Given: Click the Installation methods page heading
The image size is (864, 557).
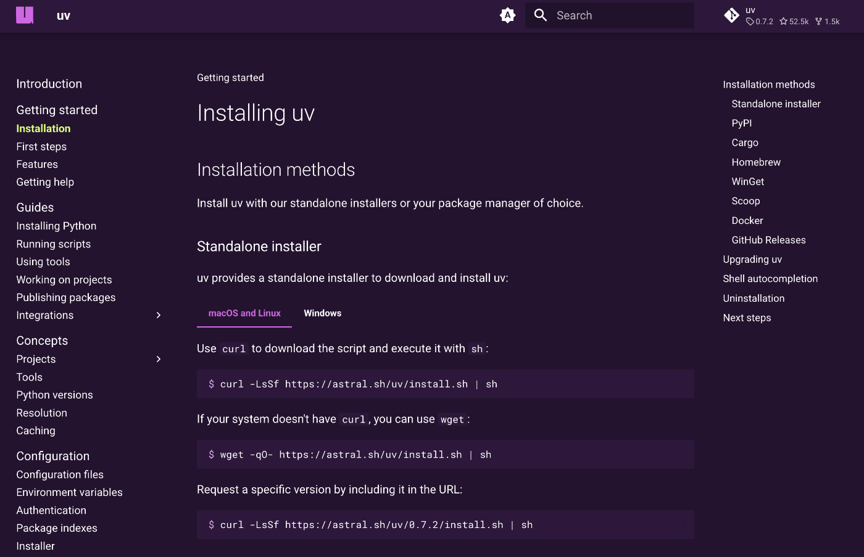Looking at the screenshot, I should [x=276, y=170].
